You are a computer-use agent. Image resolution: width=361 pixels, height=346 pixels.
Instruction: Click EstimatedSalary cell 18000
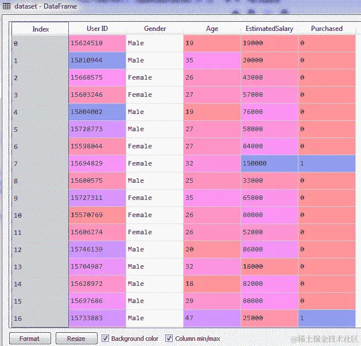point(269,267)
